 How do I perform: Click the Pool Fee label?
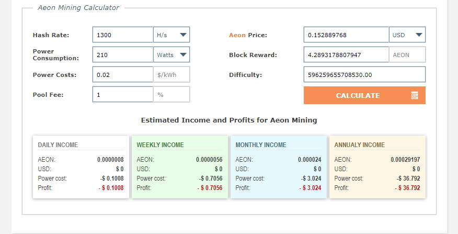[x=48, y=95]
